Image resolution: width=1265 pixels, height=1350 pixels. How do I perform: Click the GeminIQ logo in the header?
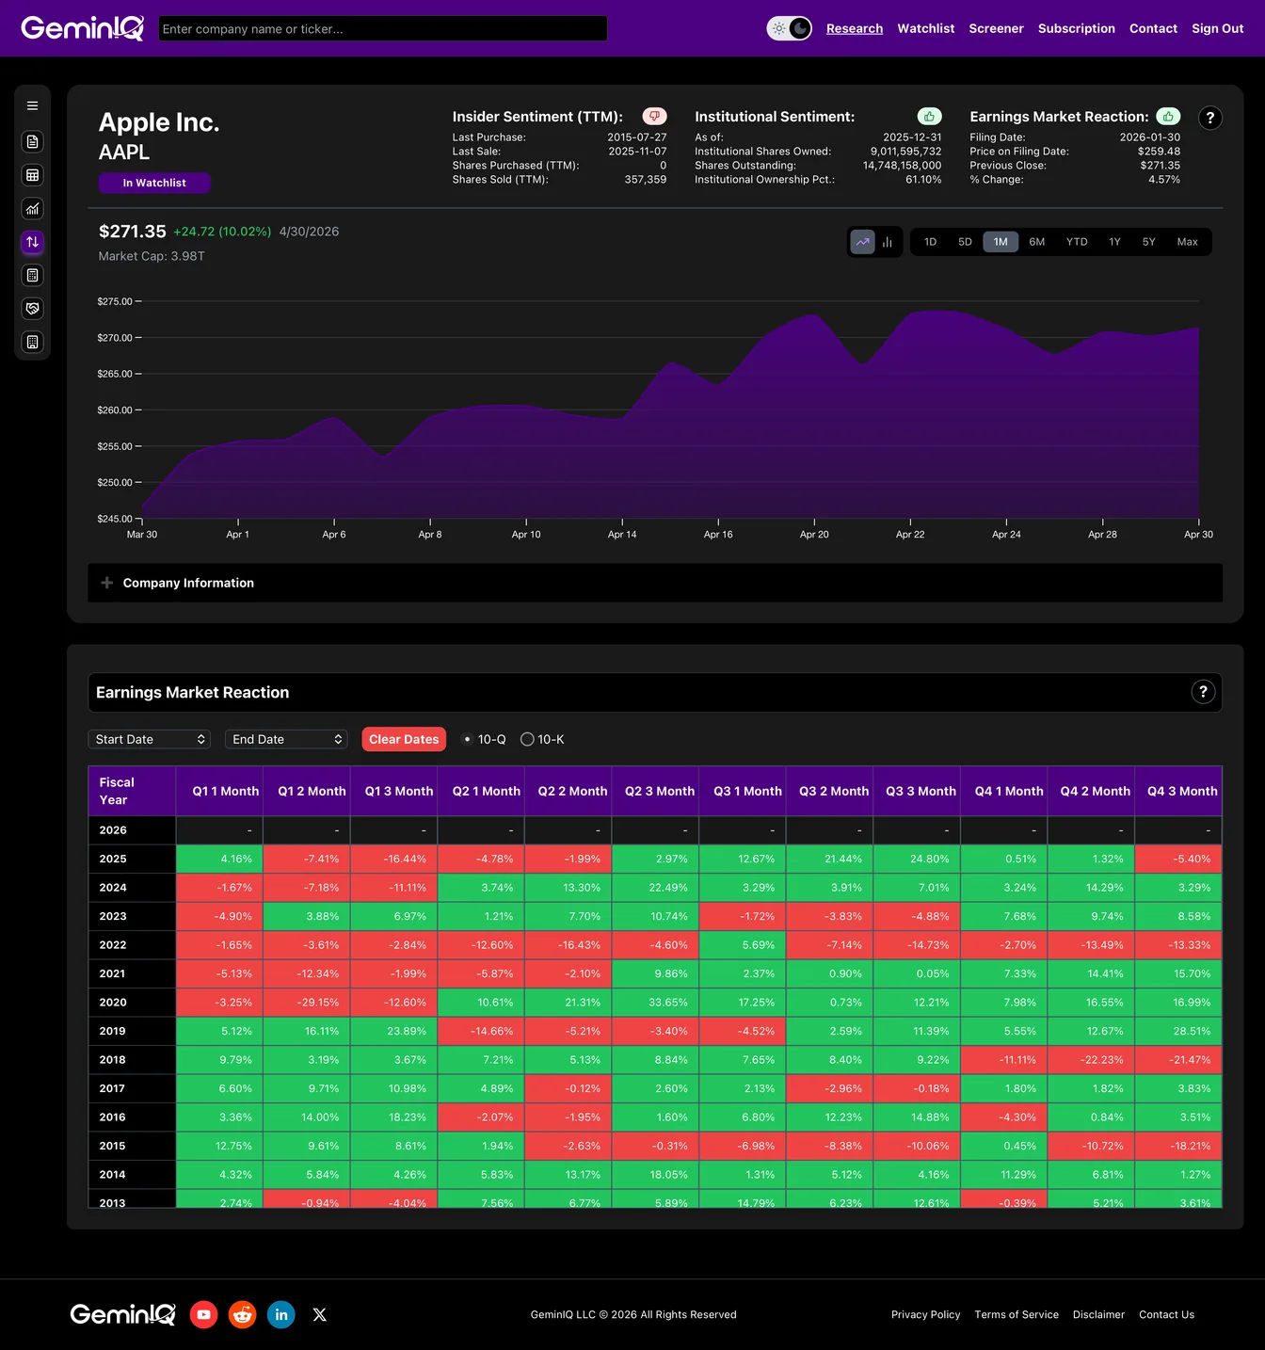click(83, 28)
